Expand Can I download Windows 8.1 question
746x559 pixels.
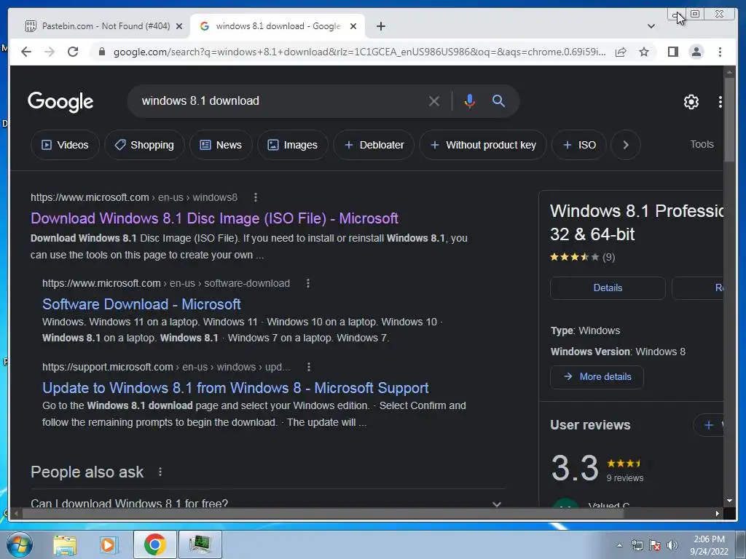click(x=267, y=503)
